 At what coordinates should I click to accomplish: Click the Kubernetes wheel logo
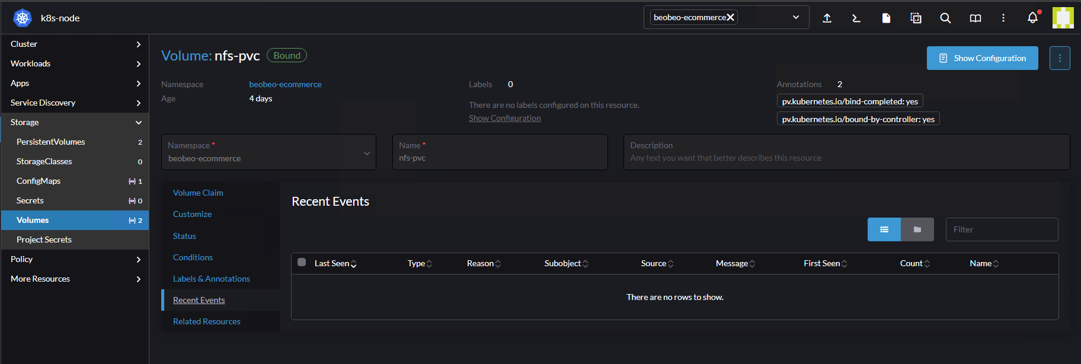click(x=23, y=18)
